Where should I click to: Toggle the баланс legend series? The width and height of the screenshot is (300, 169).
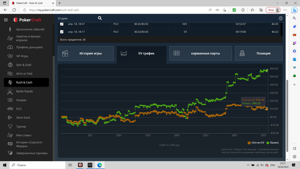pos(273,142)
